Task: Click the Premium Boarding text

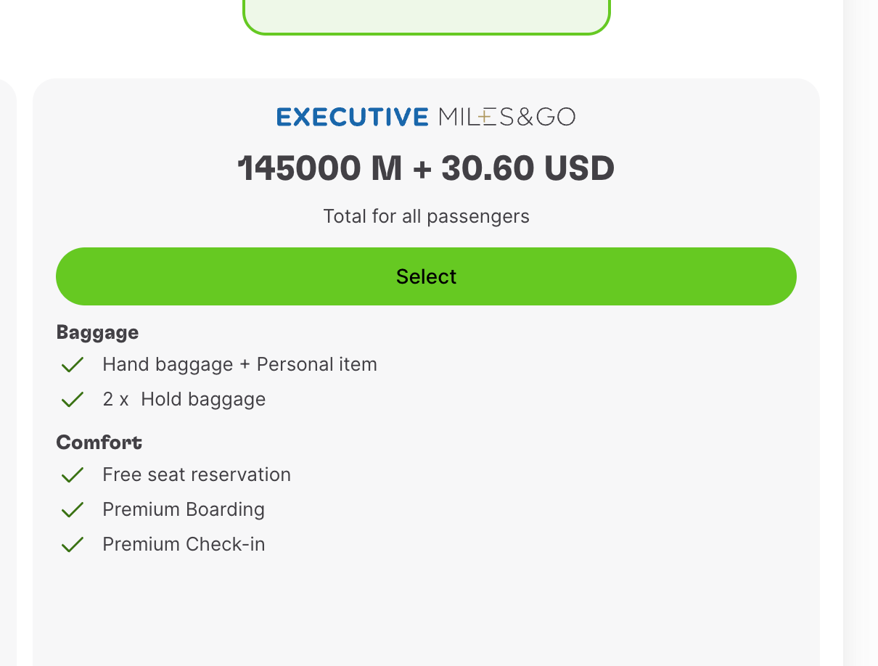Action: tap(184, 509)
